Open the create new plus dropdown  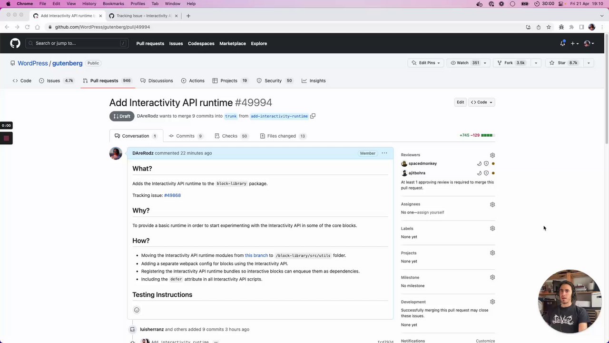575,43
